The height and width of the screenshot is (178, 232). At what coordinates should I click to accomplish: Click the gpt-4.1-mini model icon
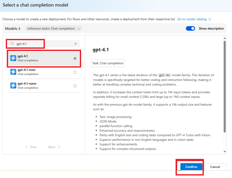click(13, 72)
